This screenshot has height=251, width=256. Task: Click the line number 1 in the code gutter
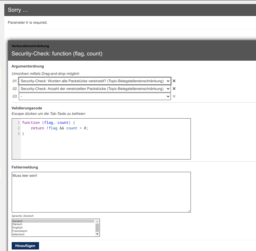(x=18, y=123)
